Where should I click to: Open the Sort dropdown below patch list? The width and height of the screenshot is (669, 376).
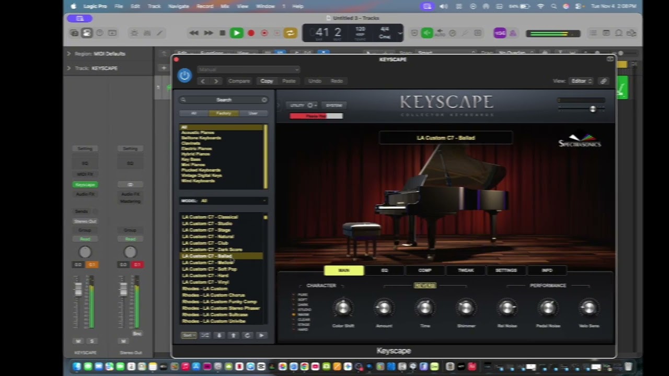coord(189,335)
